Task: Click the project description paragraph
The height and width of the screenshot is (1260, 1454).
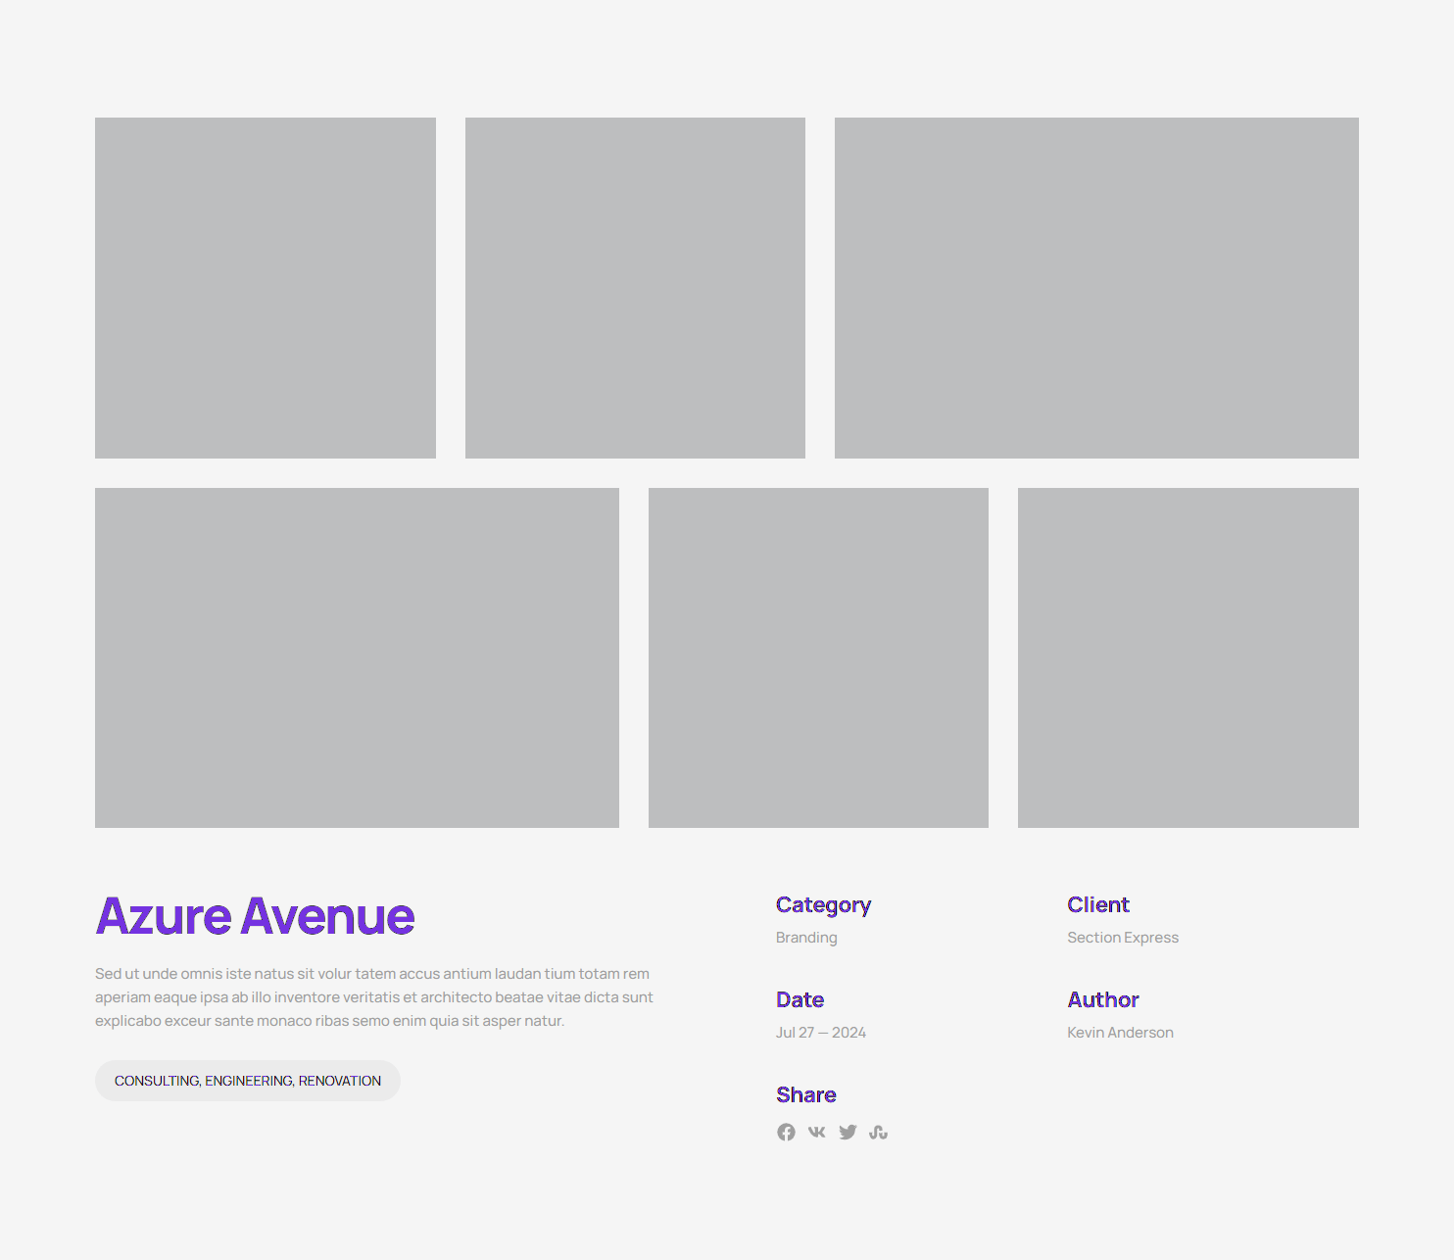Action: 374,997
